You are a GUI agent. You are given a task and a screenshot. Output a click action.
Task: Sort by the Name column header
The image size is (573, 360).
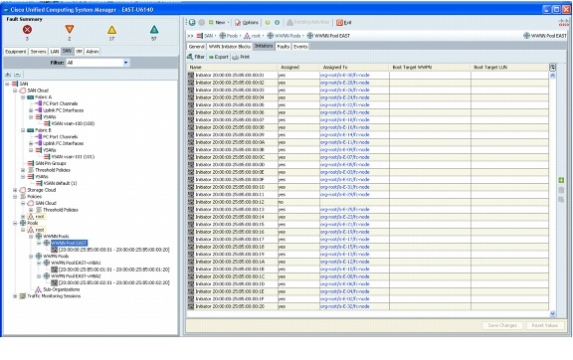232,68
